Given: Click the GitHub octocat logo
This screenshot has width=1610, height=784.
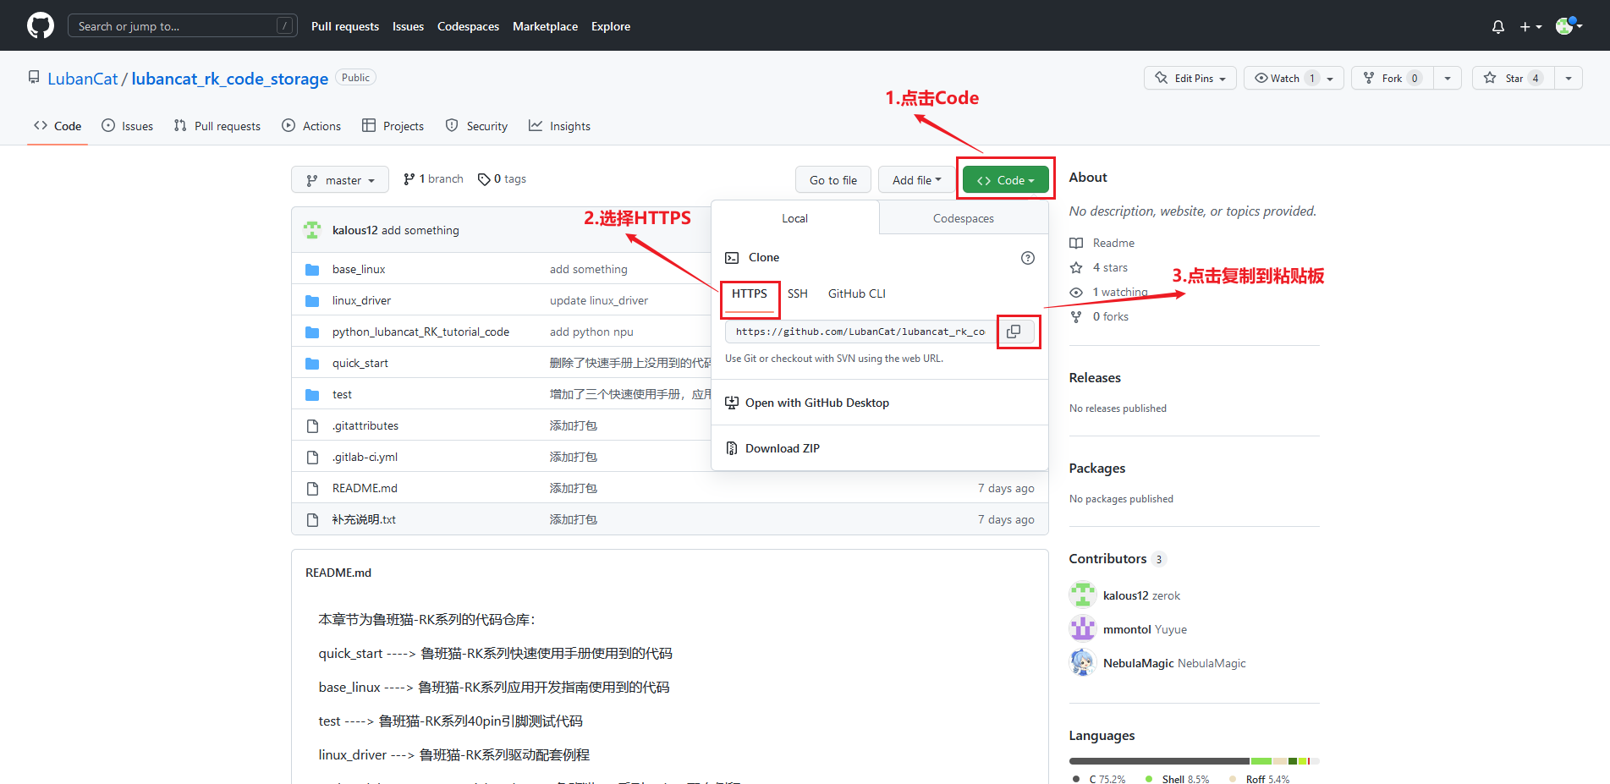Looking at the screenshot, I should pyautogui.click(x=41, y=25).
